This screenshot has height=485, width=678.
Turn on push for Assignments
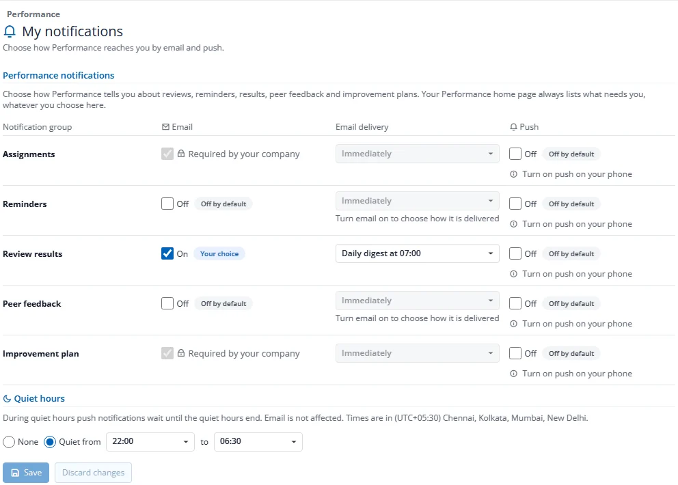pyautogui.click(x=515, y=154)
